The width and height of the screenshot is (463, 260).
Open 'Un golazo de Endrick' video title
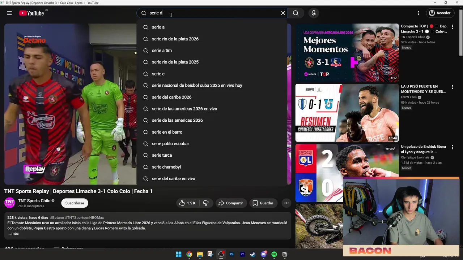click(x=423, y=149)
